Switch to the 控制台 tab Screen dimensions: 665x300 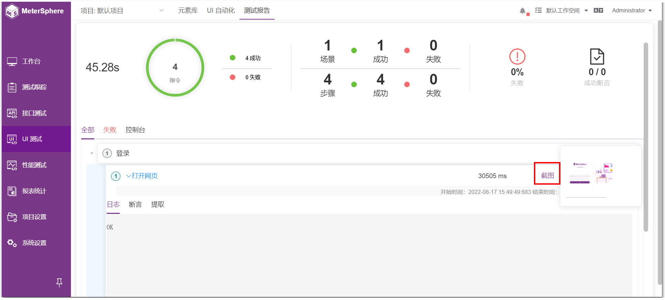pyautogui.click(x=135, y=130)
